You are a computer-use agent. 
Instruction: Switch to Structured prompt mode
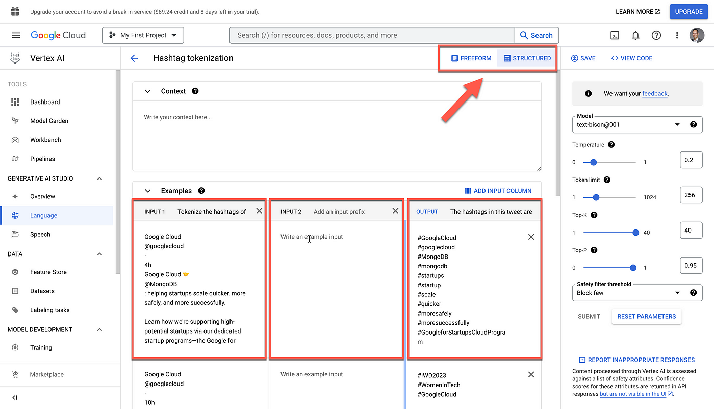(x=527, y=58)
